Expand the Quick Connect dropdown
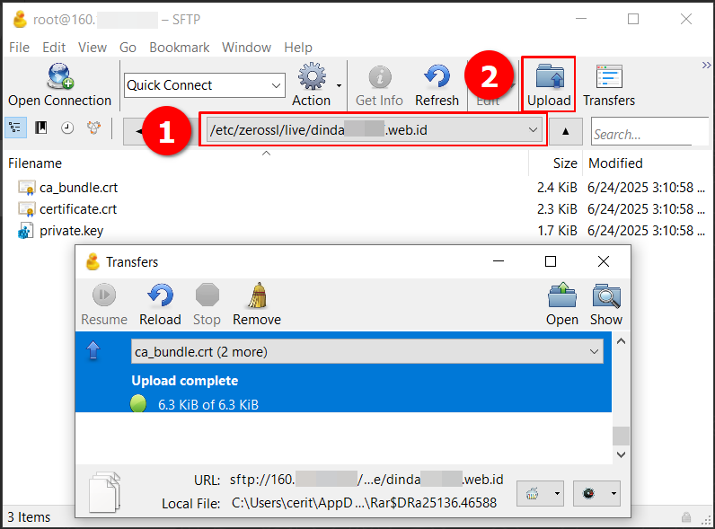This screenshot has height=529, width=715. (276, 85)
